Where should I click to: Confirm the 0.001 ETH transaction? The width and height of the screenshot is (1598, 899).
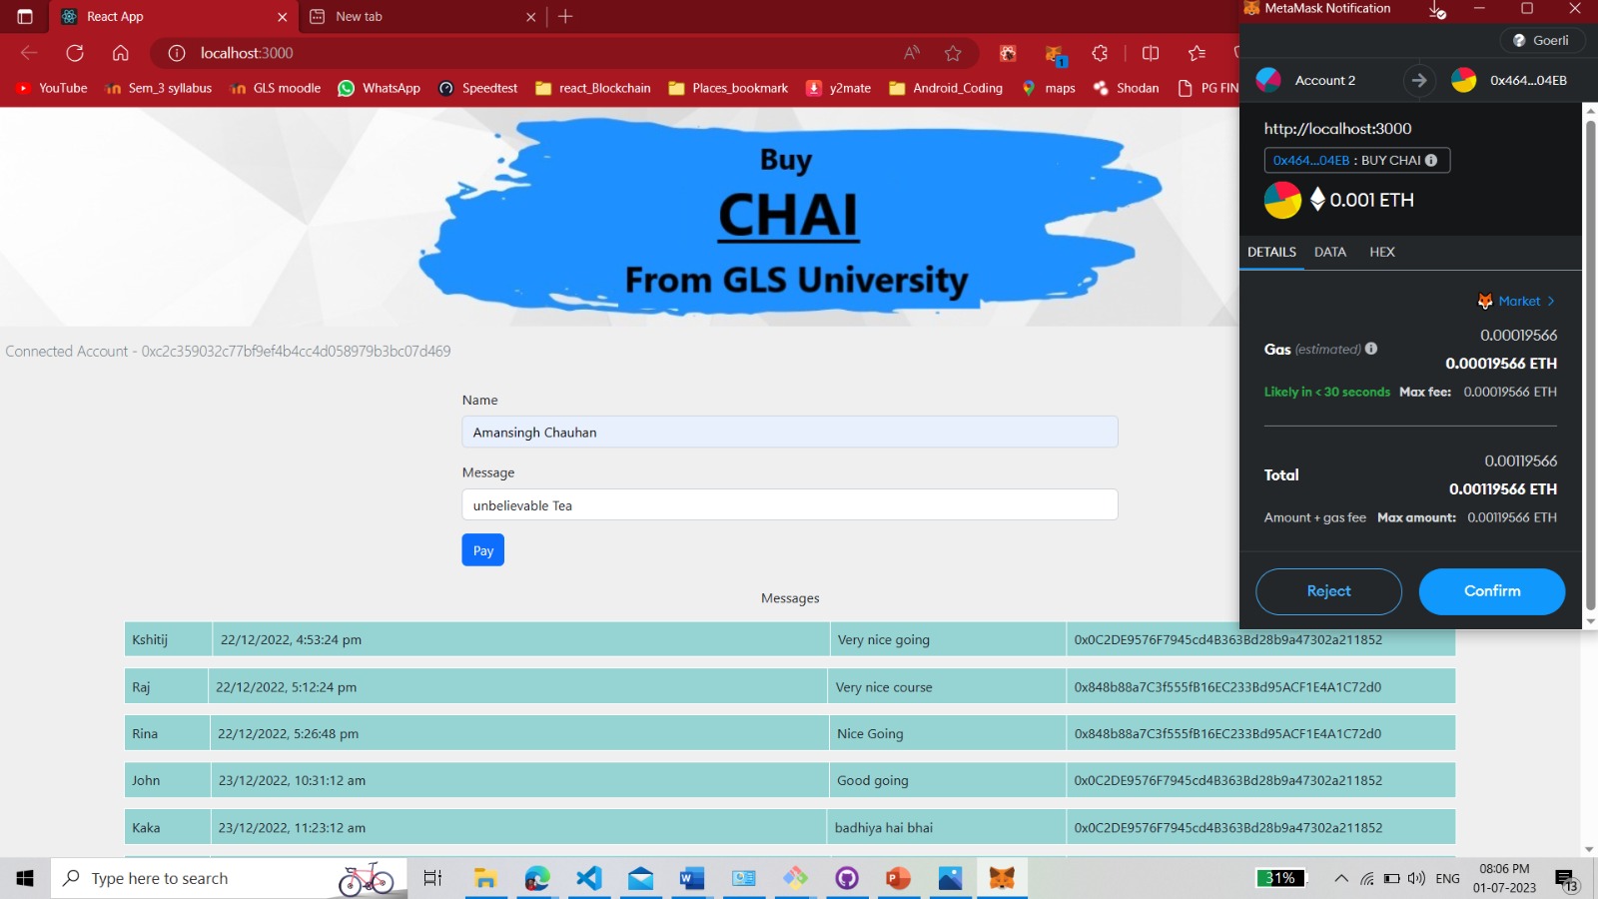click(1491, 591)
